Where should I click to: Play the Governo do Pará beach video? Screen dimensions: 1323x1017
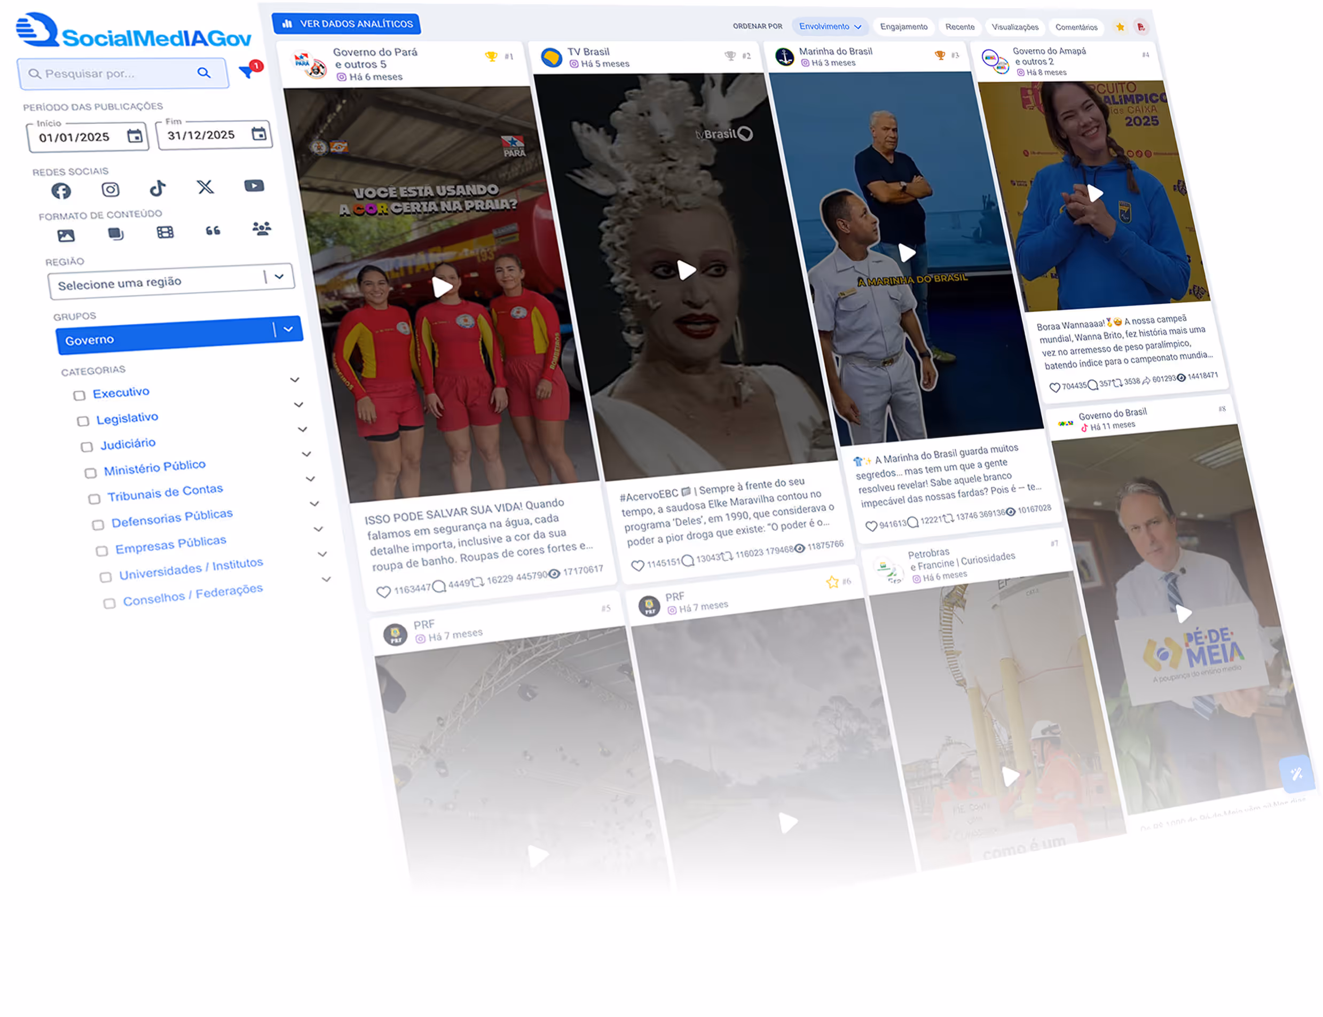pos(442,286)
